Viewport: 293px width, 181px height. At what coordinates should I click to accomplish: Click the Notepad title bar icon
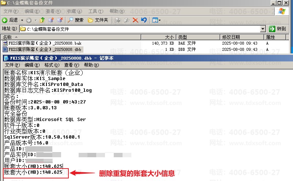pyautogui.click(x=6, y=58)
